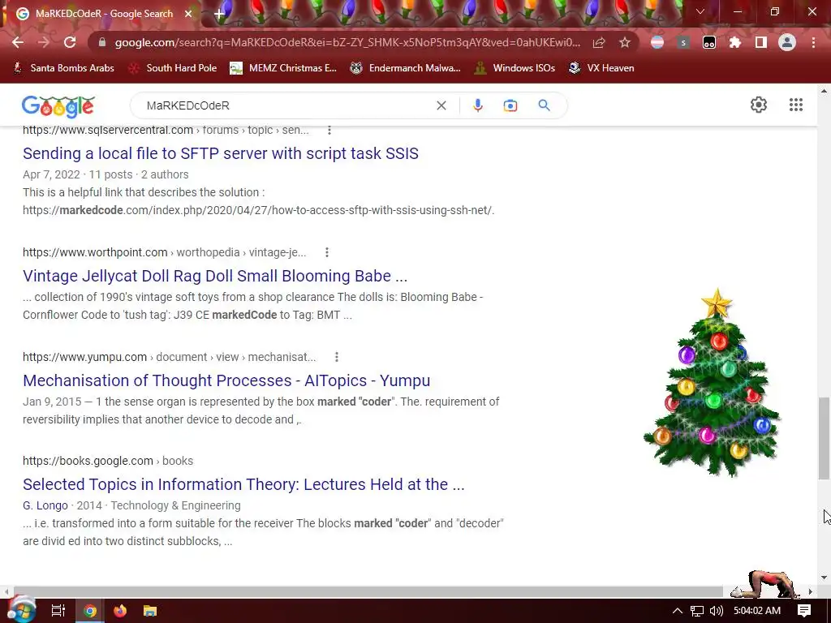Share this page from the address bar
This screenshot has width=831, height=623.
pos(599,42)
